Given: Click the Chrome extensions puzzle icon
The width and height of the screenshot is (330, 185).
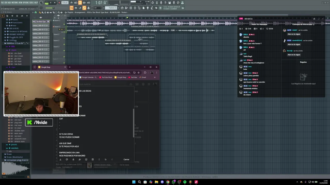Looking at the screenshot, I should pyautogui.click(x=145, y=72).
